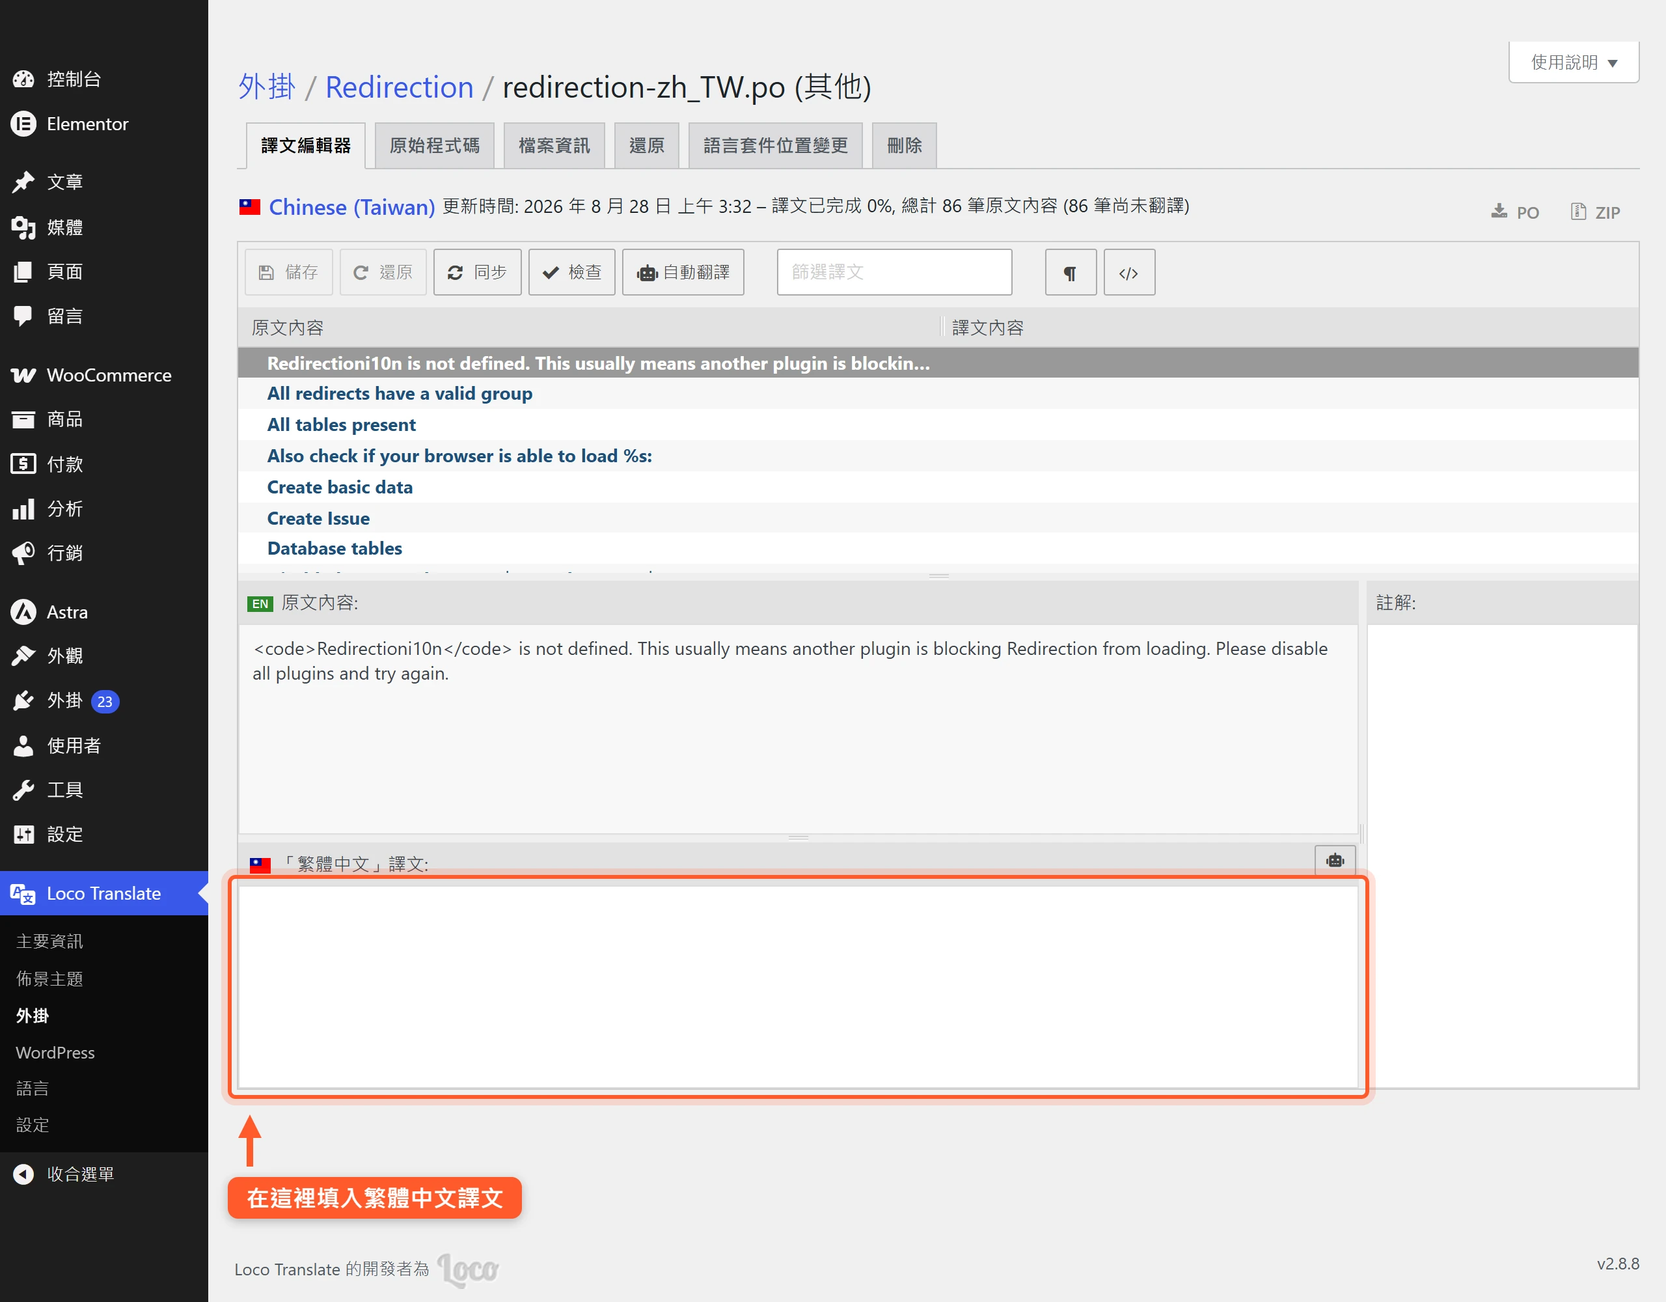This screenshot has height=1302, width=1666.
Task: Select the 'Create basic data' string
Action: [x=938, y=487]
